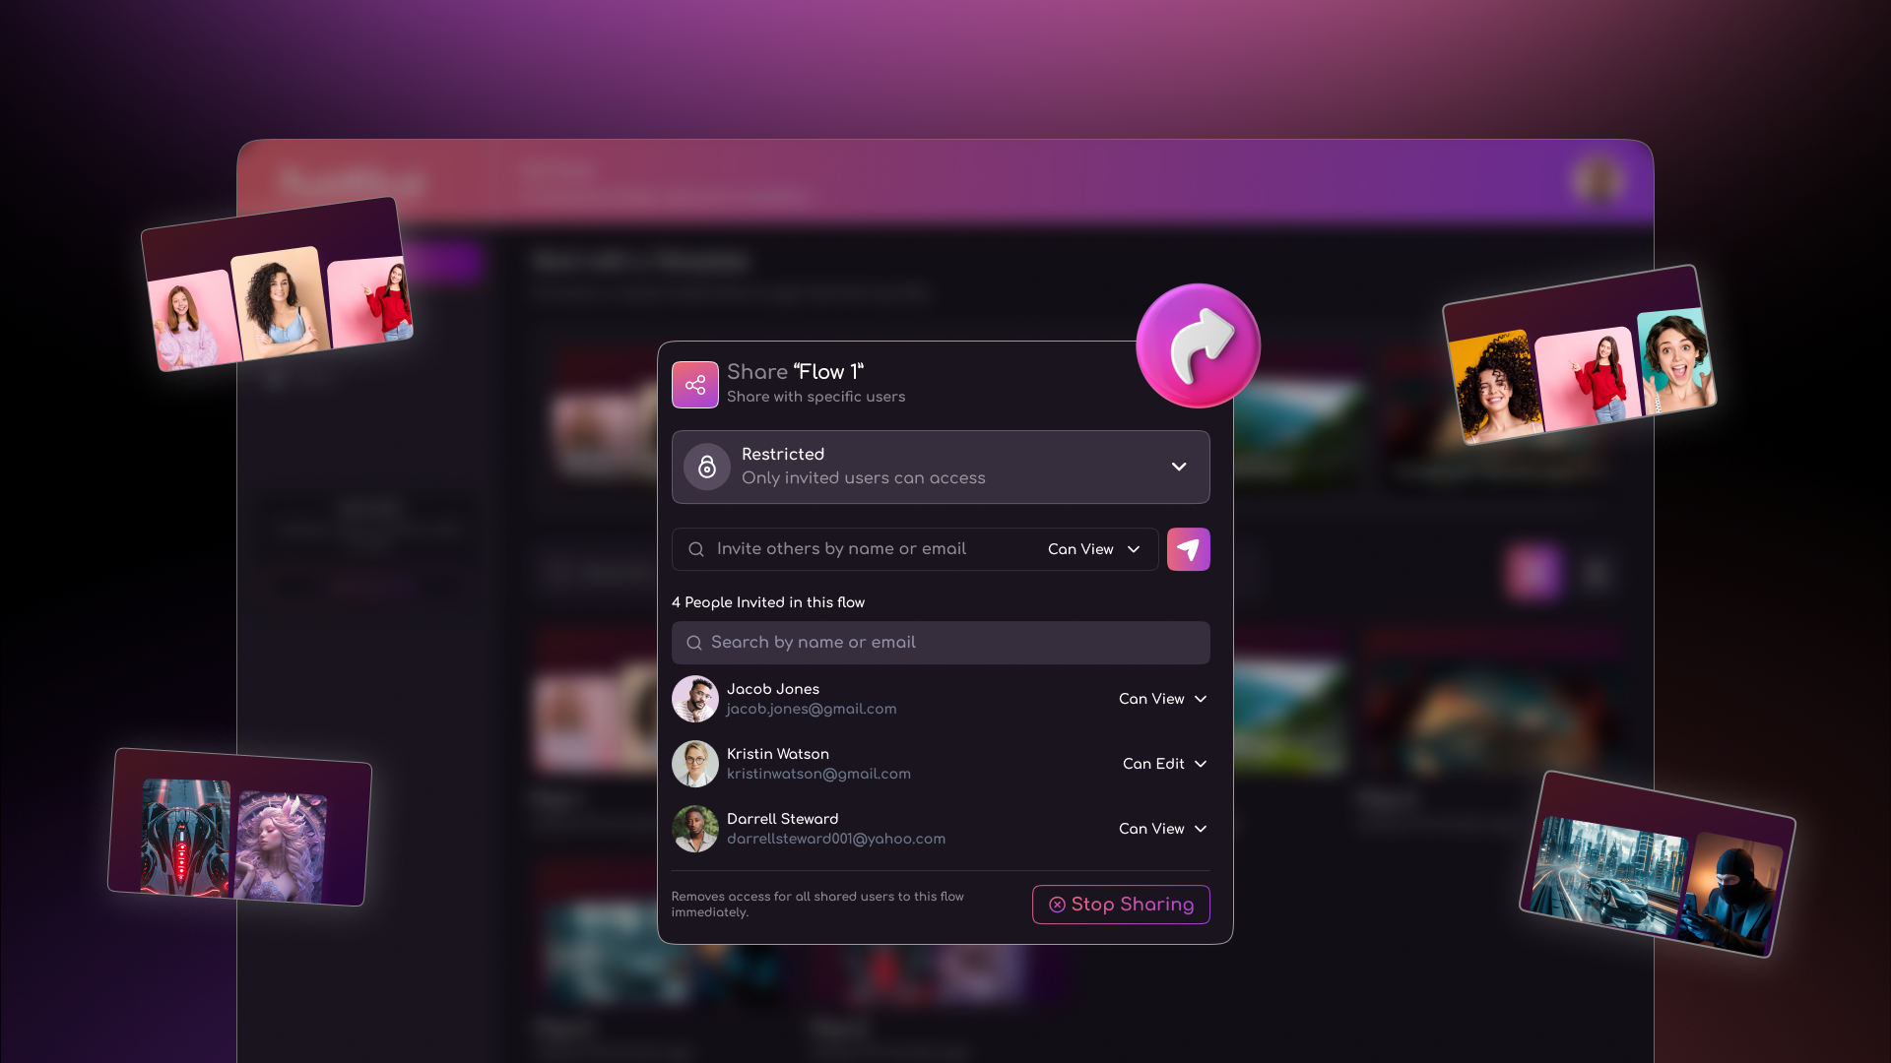This screenshot has height=1063, width=1891.
Task: Focus the Search by name or email field
Action: [x=941, y=643]
